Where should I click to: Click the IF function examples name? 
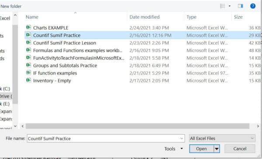[55, 73]
